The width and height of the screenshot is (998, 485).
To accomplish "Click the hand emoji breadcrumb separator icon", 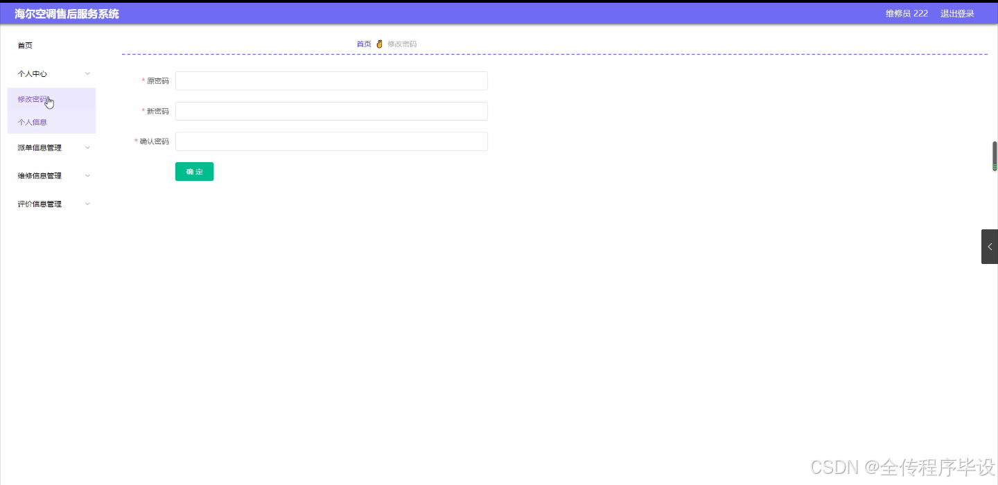I will (379, 44).
